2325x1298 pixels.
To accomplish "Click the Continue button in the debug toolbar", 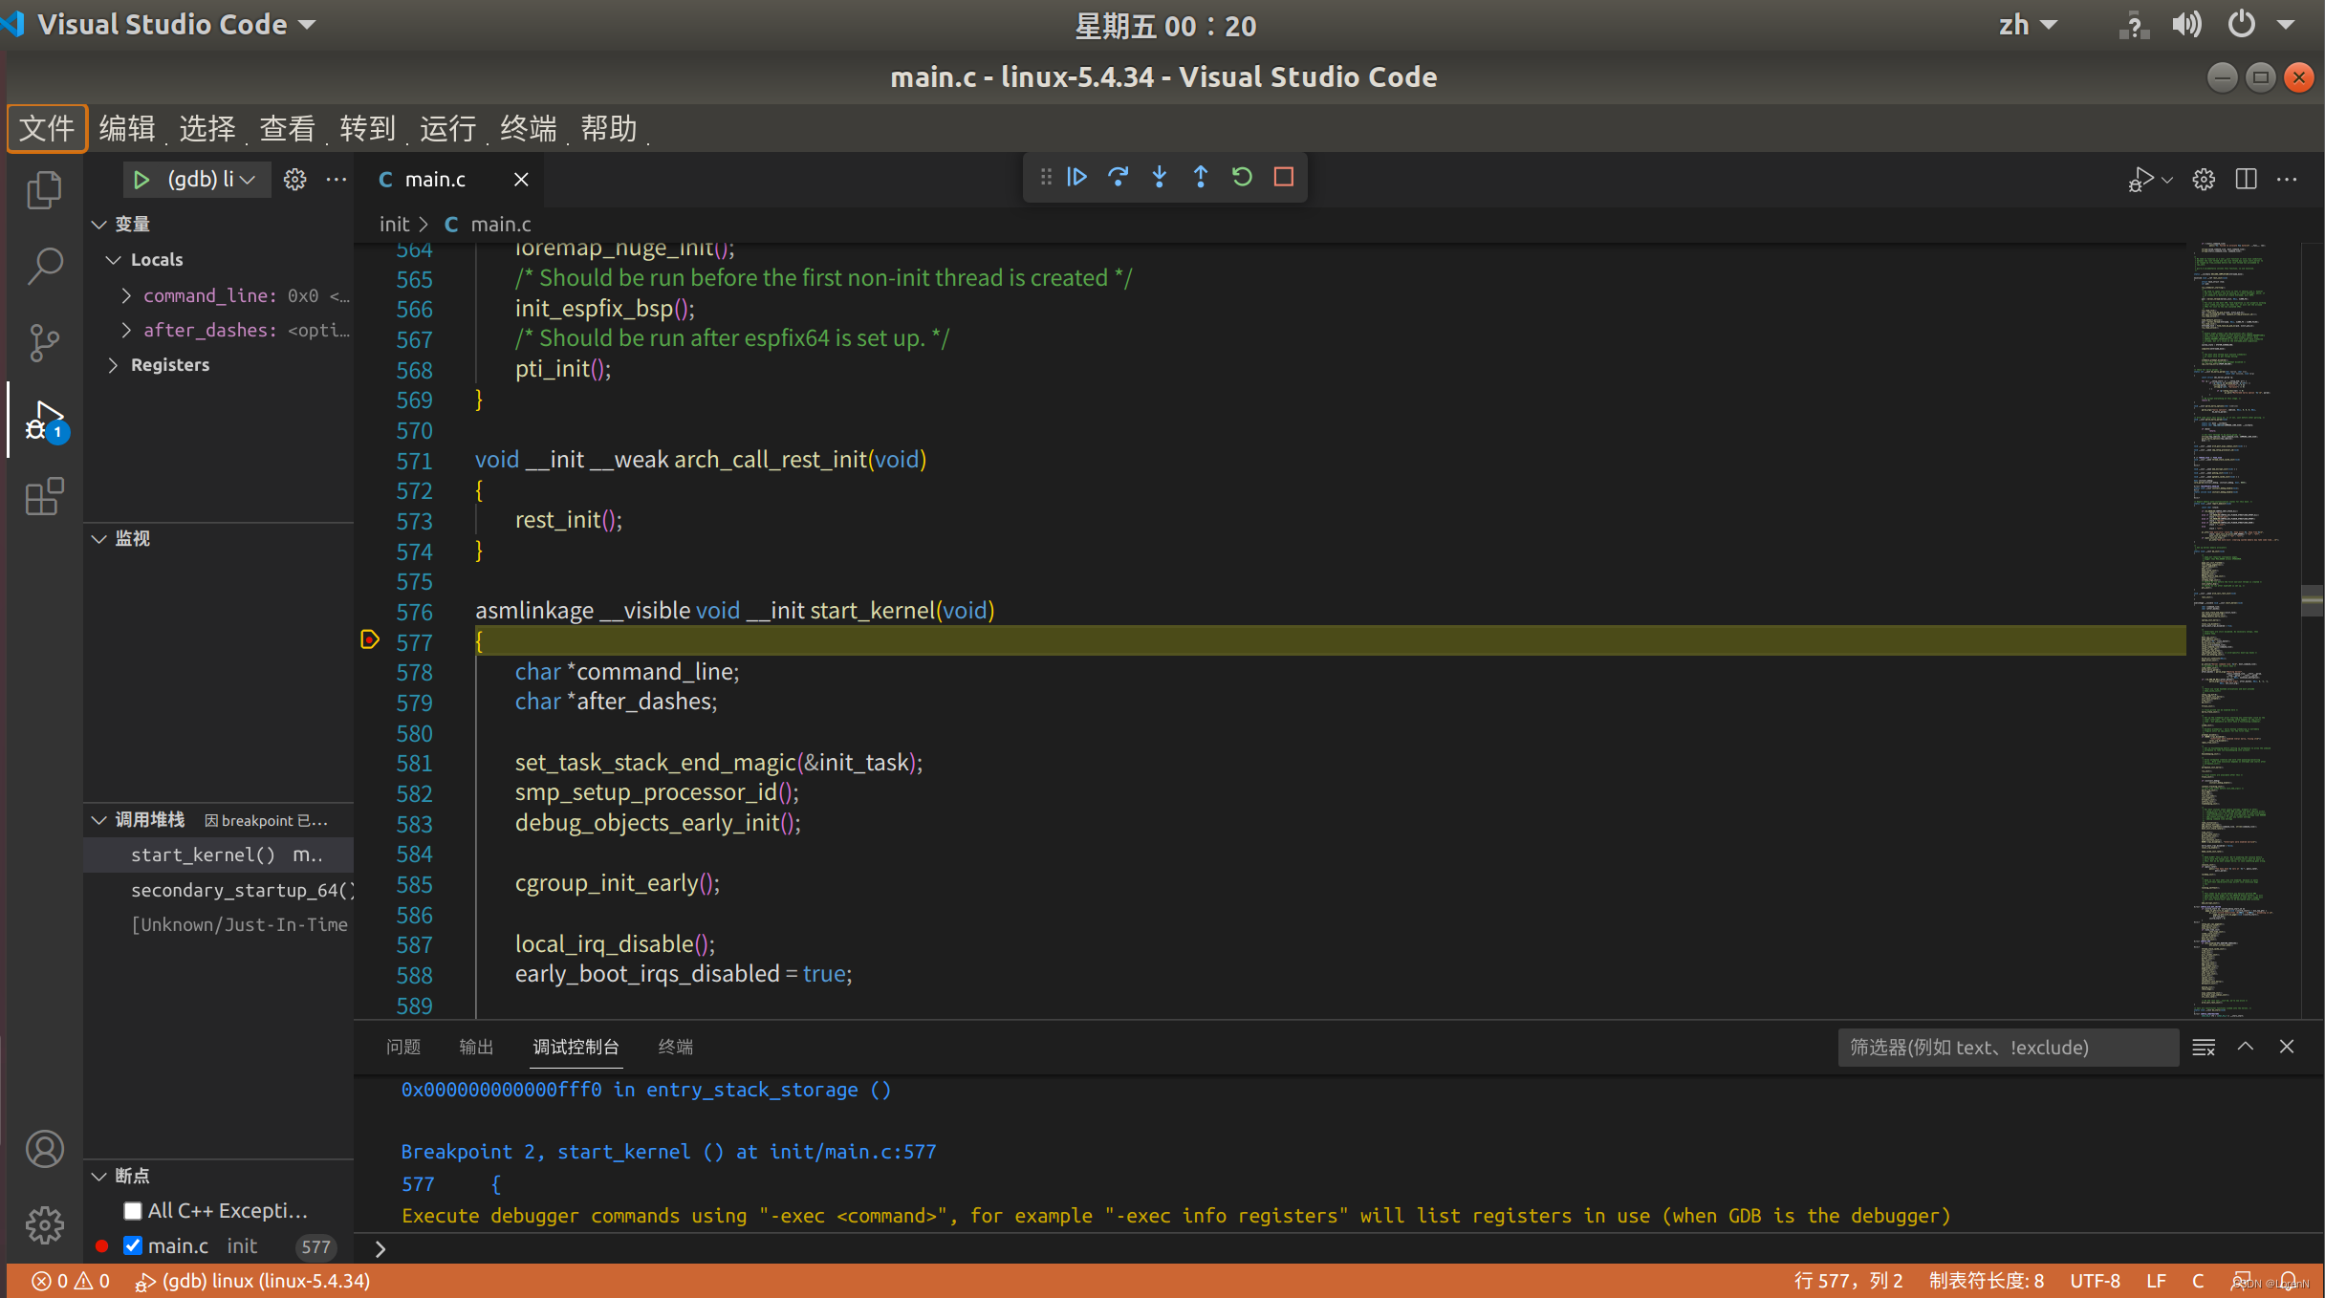I will point(1077,177).
